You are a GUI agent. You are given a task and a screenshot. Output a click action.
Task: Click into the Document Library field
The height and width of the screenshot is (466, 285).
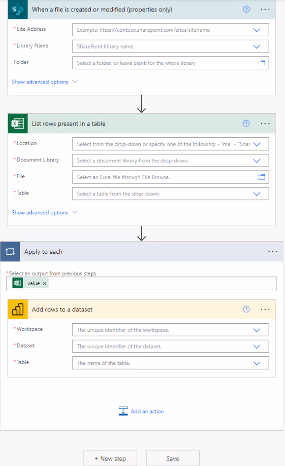[171, 160]
